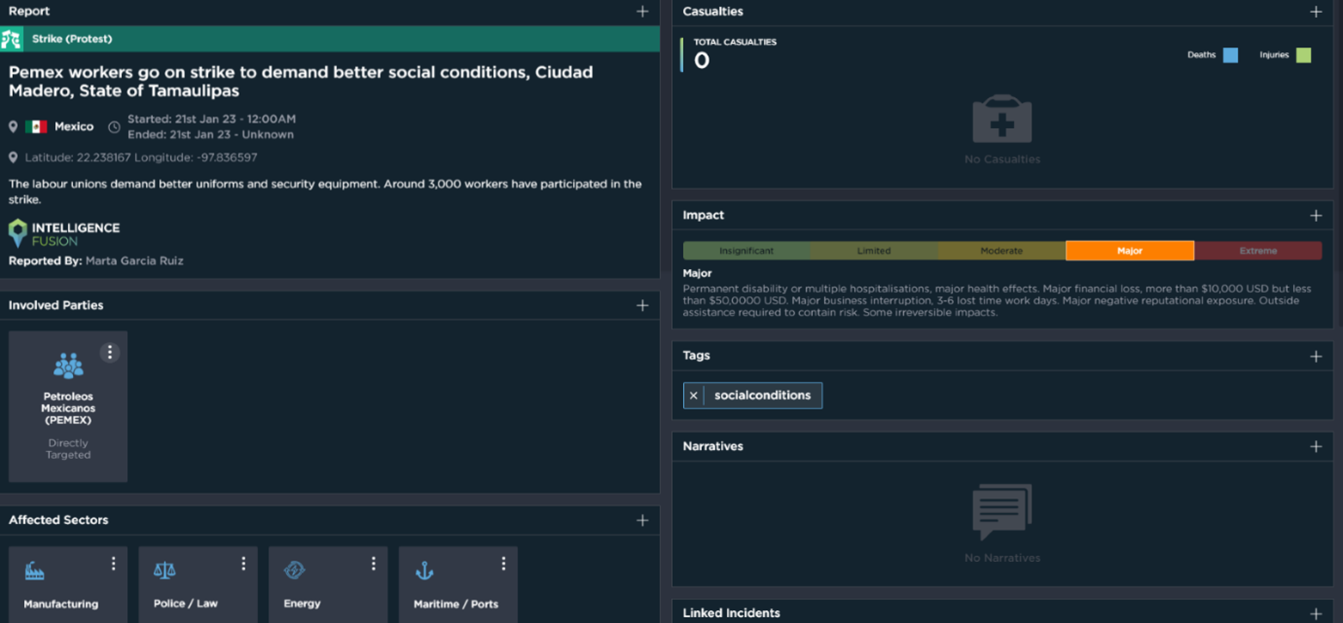
Task: Click the Major impact description paragraph
Action: [997, 300]
